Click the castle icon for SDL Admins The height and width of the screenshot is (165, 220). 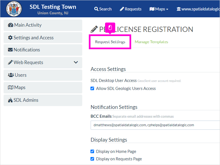point(10,100)
